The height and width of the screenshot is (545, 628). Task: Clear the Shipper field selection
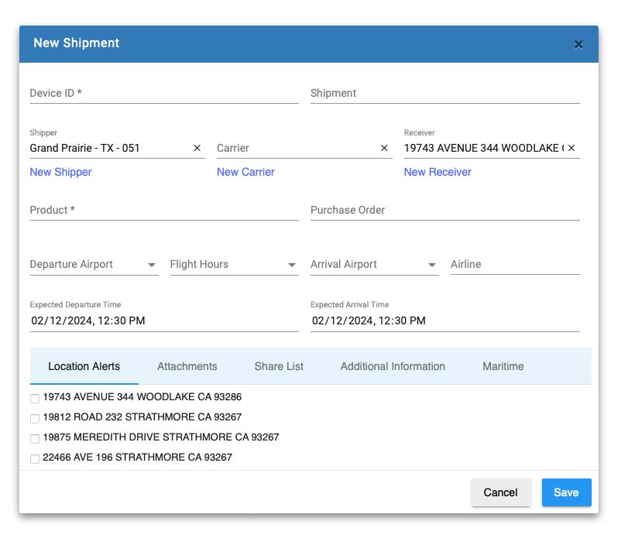(197, 148)
